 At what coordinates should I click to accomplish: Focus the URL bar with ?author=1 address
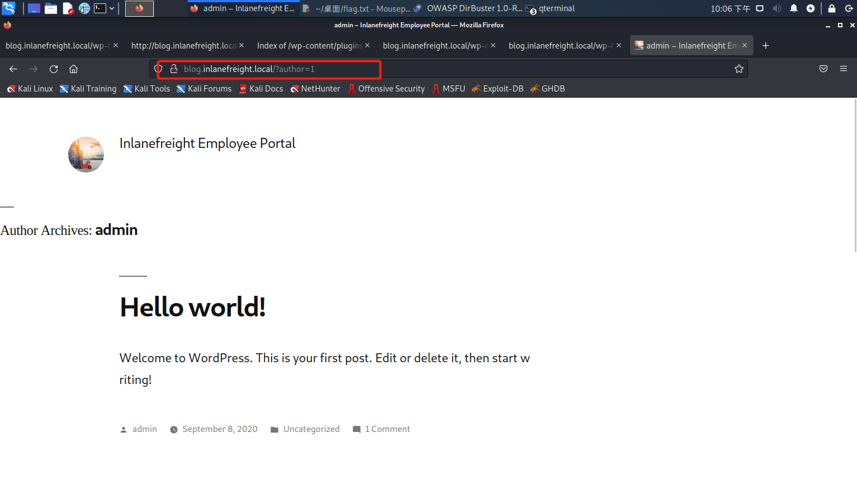[449, 69]
